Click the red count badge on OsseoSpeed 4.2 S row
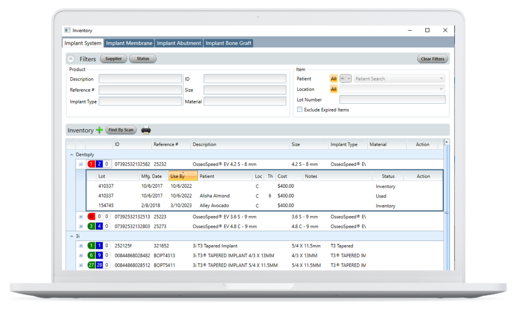Viewport: 524px width, 310px height. [91, 165]
